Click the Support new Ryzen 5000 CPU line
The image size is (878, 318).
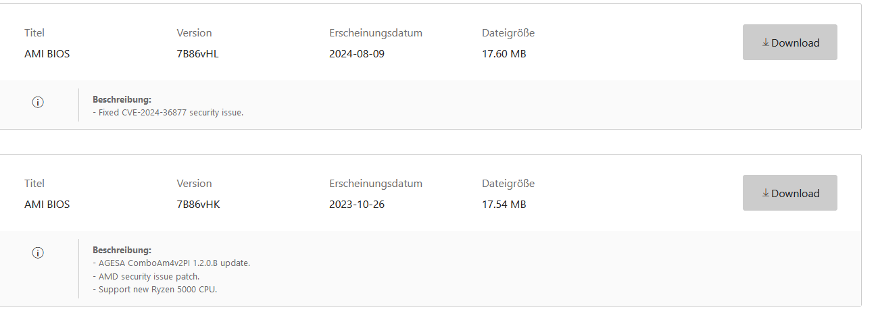154,290
